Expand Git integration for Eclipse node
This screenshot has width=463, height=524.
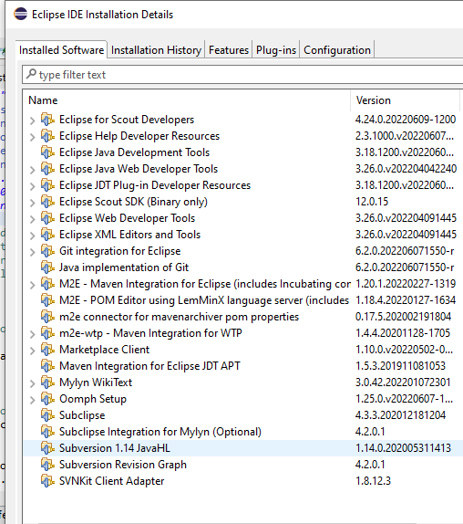point(33,252)
